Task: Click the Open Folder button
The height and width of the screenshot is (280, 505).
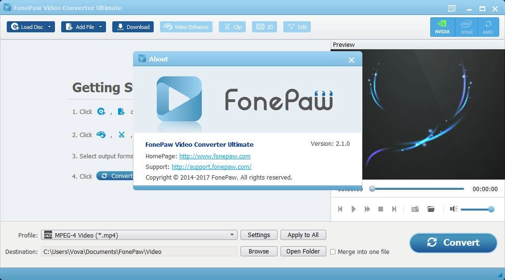Action: click(303, 252)
